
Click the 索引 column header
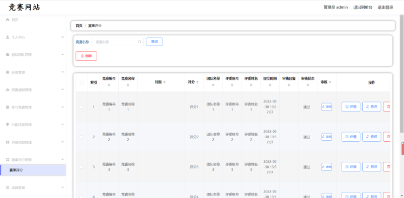[x=94, y=82]
